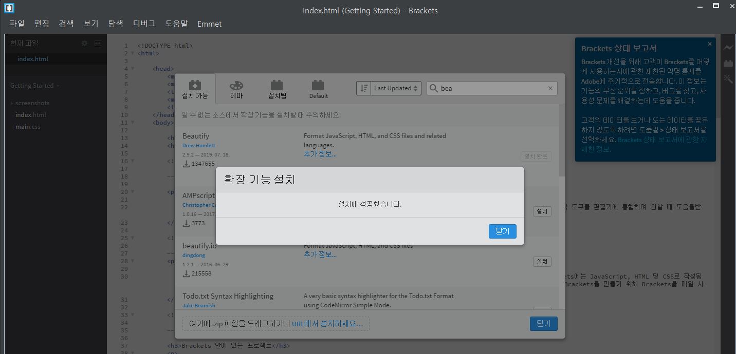Open Jake Beamish author link

tap(199, 305)
